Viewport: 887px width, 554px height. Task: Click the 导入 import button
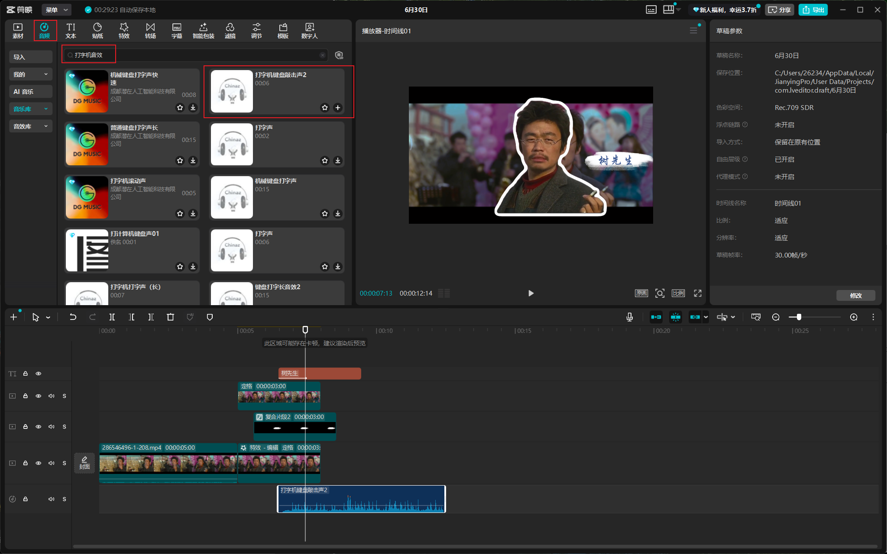31,57
